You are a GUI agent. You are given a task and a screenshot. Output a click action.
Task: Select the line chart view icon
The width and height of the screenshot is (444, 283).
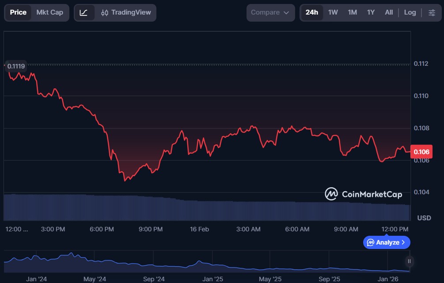83,13
